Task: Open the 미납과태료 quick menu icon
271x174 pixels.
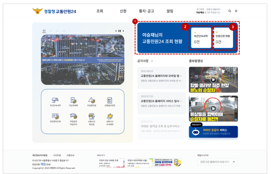Action: point(73,102)
